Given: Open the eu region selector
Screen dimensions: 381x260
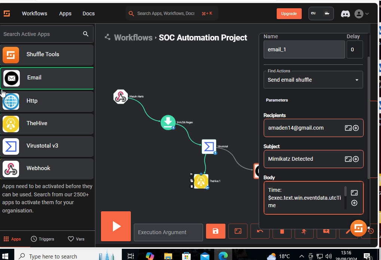Looking at the screenshot, I should coord(321,13).
